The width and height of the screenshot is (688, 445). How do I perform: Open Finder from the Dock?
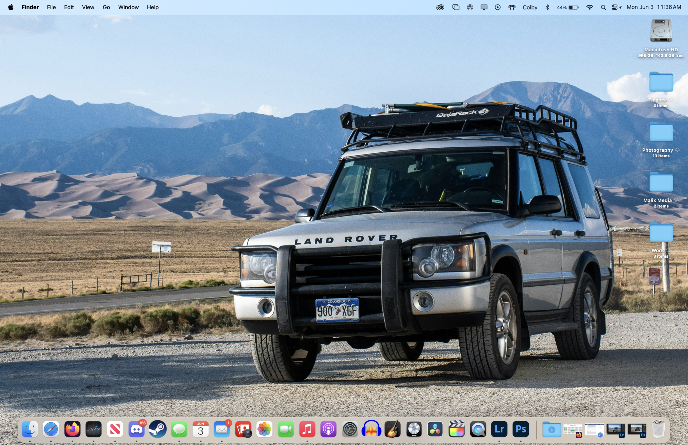pos(30,429)
